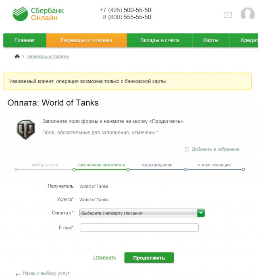
Task: Click the Оплата: World of Tanks heading
Action: (53, 103)
